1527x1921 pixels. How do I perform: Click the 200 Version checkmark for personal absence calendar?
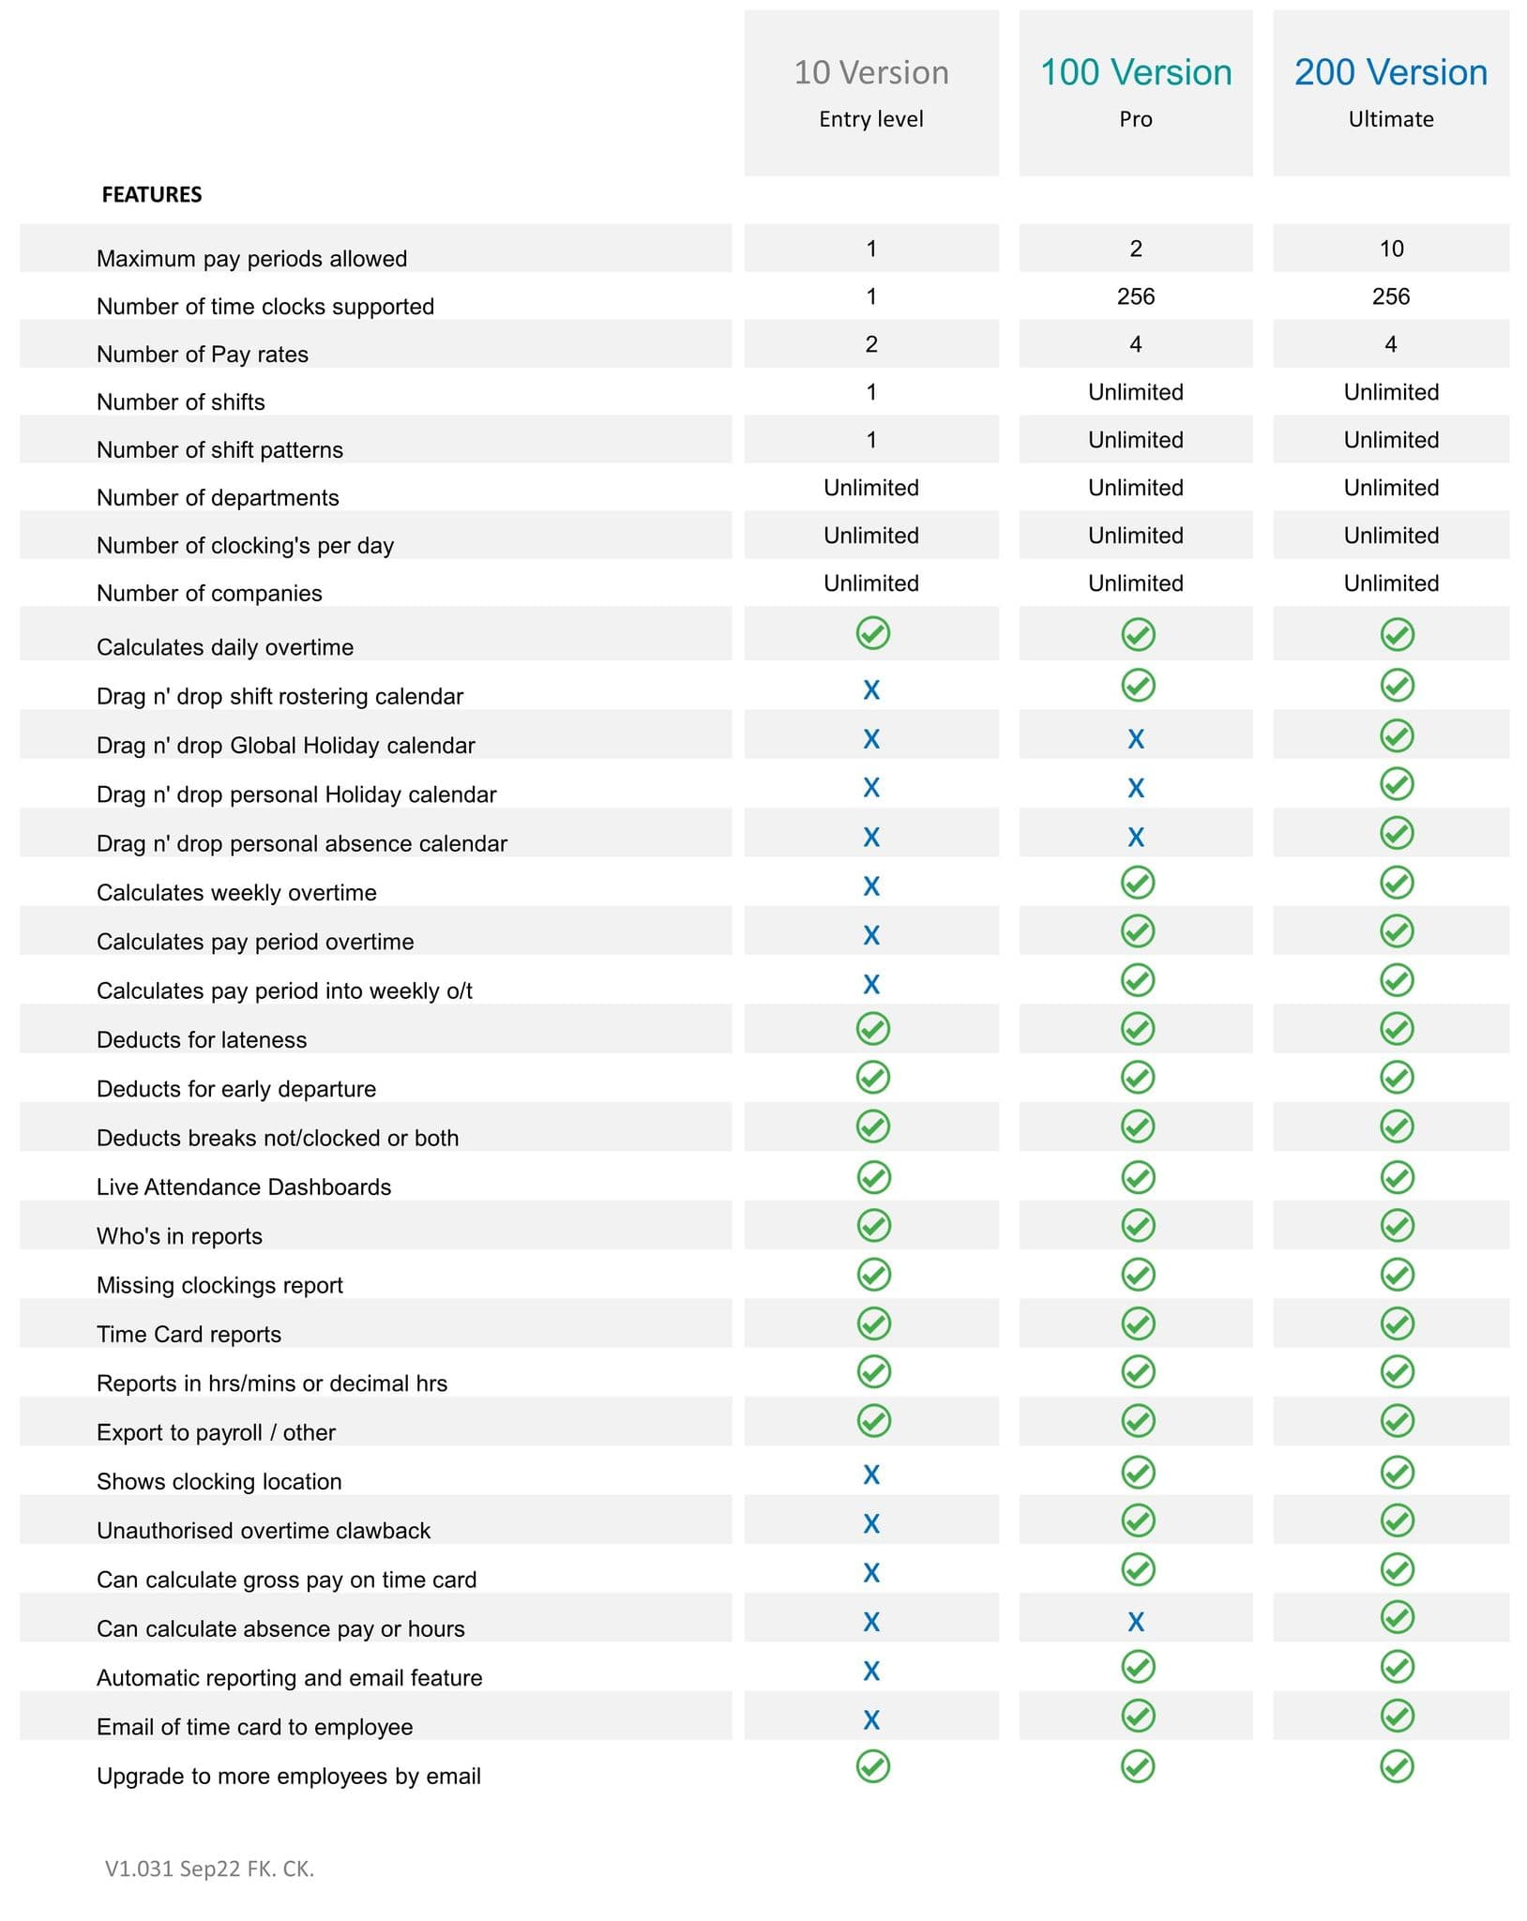tap(1397, 833)
